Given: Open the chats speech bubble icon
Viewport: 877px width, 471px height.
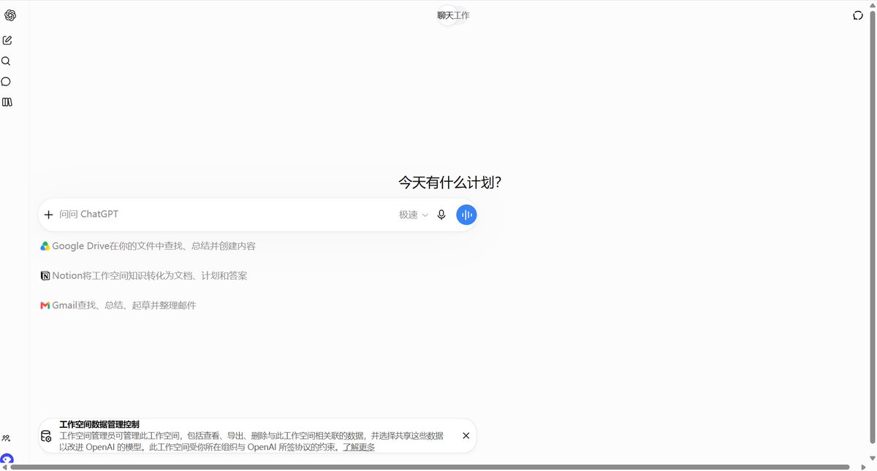Looking at the screenshot, I should pos(6,82).
